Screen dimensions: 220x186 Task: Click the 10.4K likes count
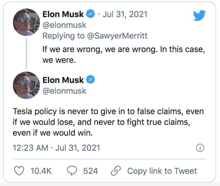click(x=41, y=171)
